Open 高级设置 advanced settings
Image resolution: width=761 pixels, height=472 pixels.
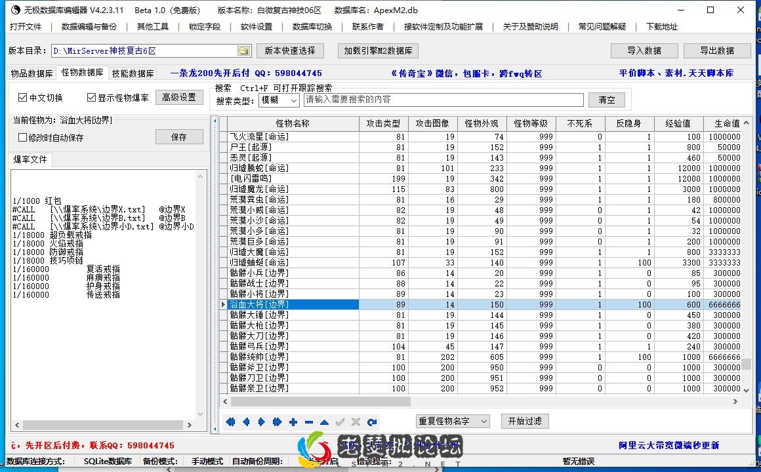tap(179, 97)
